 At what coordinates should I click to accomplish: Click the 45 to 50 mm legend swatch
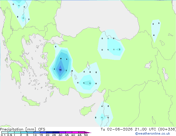click(x=82, y=132)
